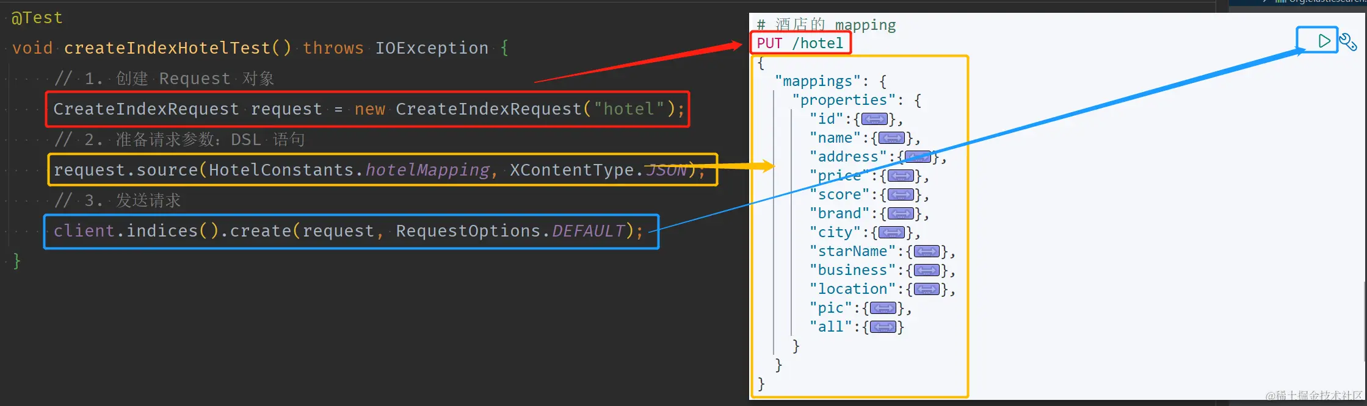Click the "PUT /hotel" request line
The width and height of the screenshot is (1367, 406).
800,43
